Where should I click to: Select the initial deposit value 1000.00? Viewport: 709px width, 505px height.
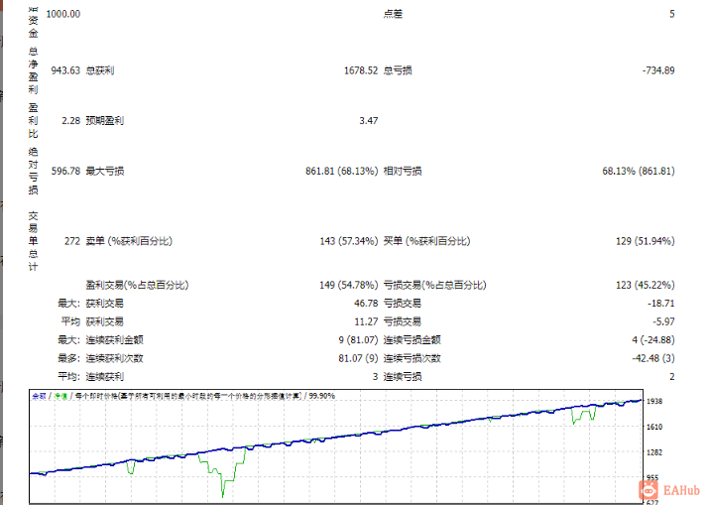(x=63, y=14)
